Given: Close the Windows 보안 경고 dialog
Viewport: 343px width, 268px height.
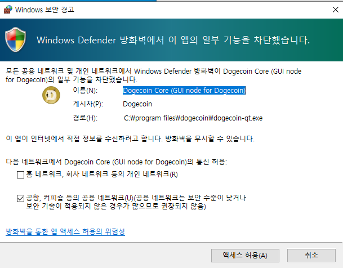Looking at the screenshot, I should coord(335,10).
